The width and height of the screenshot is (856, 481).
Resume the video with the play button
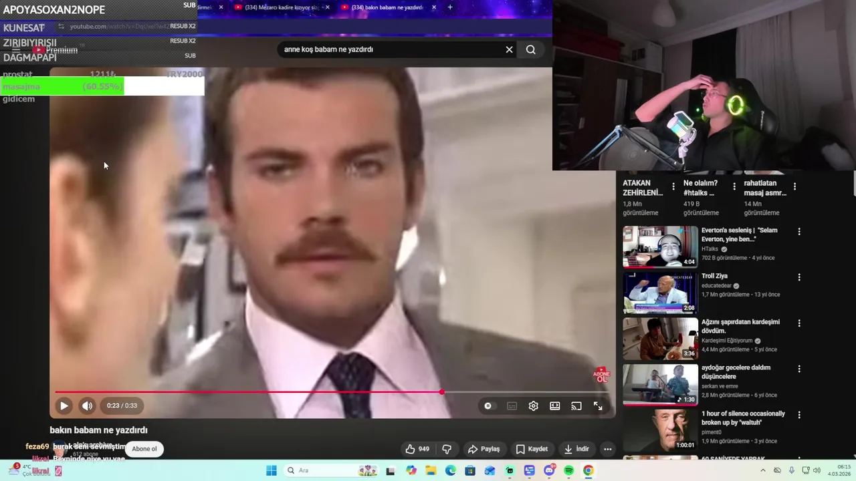(x=64, y=406)
